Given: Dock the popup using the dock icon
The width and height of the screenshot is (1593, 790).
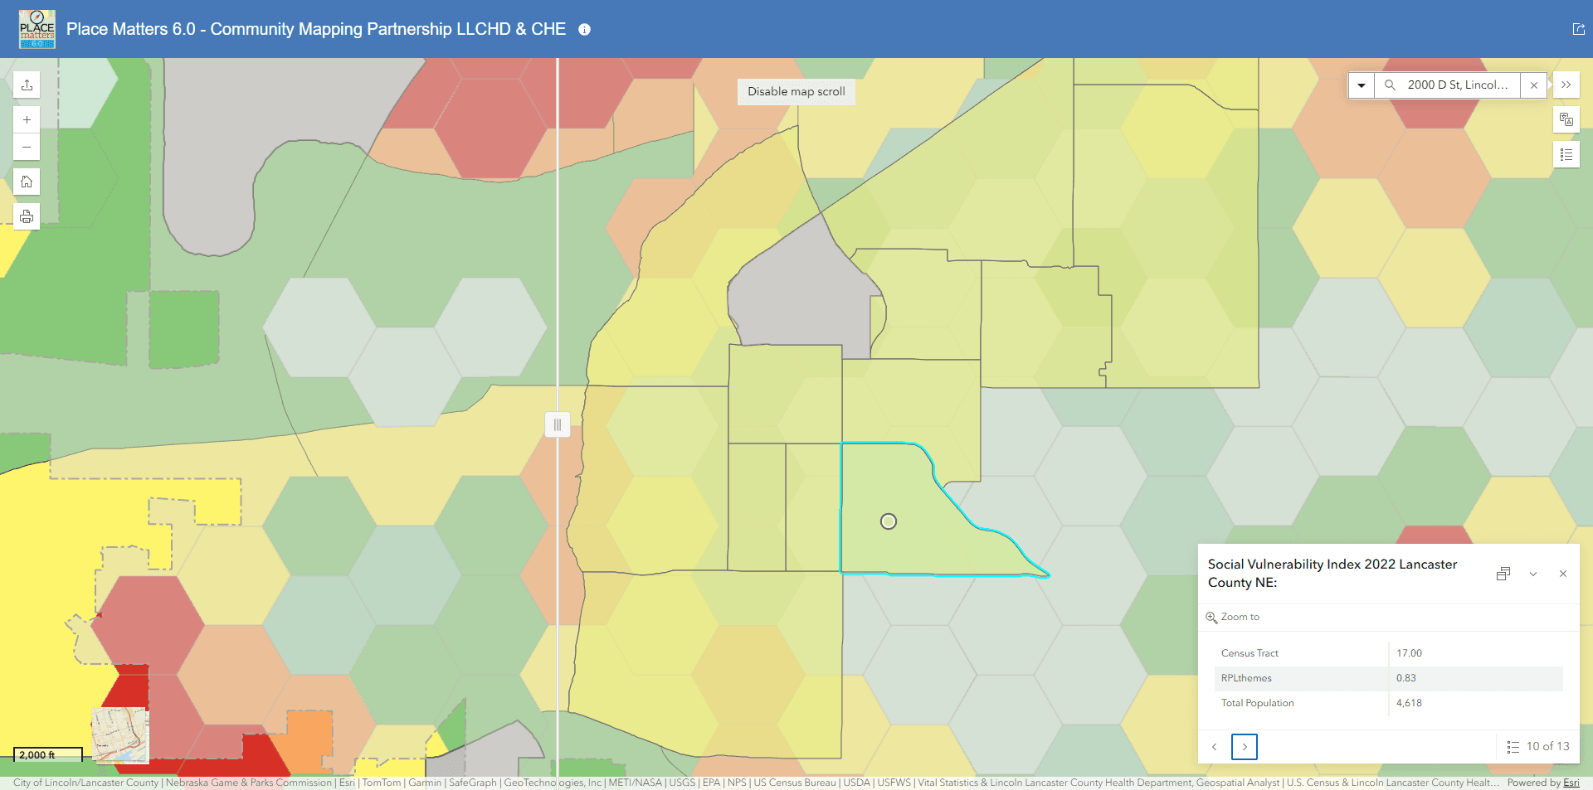Looking at the screenshot, I should [1503, 574].
